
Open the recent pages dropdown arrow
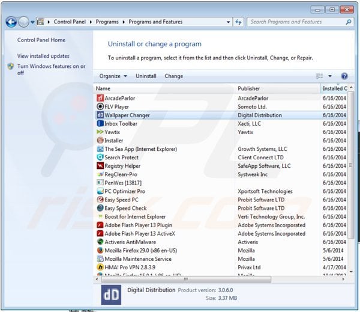pos(32,22)
